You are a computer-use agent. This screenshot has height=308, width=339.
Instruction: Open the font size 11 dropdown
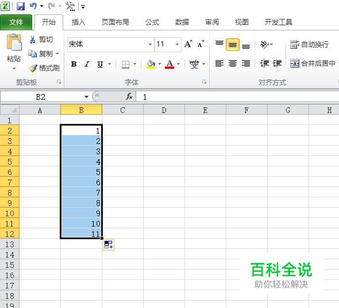tap(177, 45)
